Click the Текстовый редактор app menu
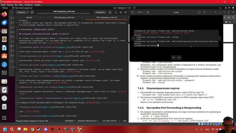Screen dimensions: 236x133 point(22,8)
